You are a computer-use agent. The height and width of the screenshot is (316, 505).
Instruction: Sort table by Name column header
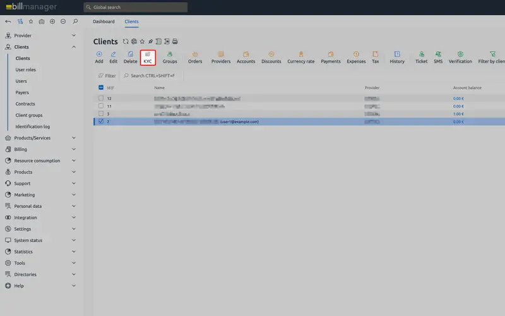[160, 88]
